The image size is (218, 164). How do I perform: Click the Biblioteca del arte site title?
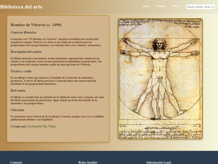(x=21, y=7)
